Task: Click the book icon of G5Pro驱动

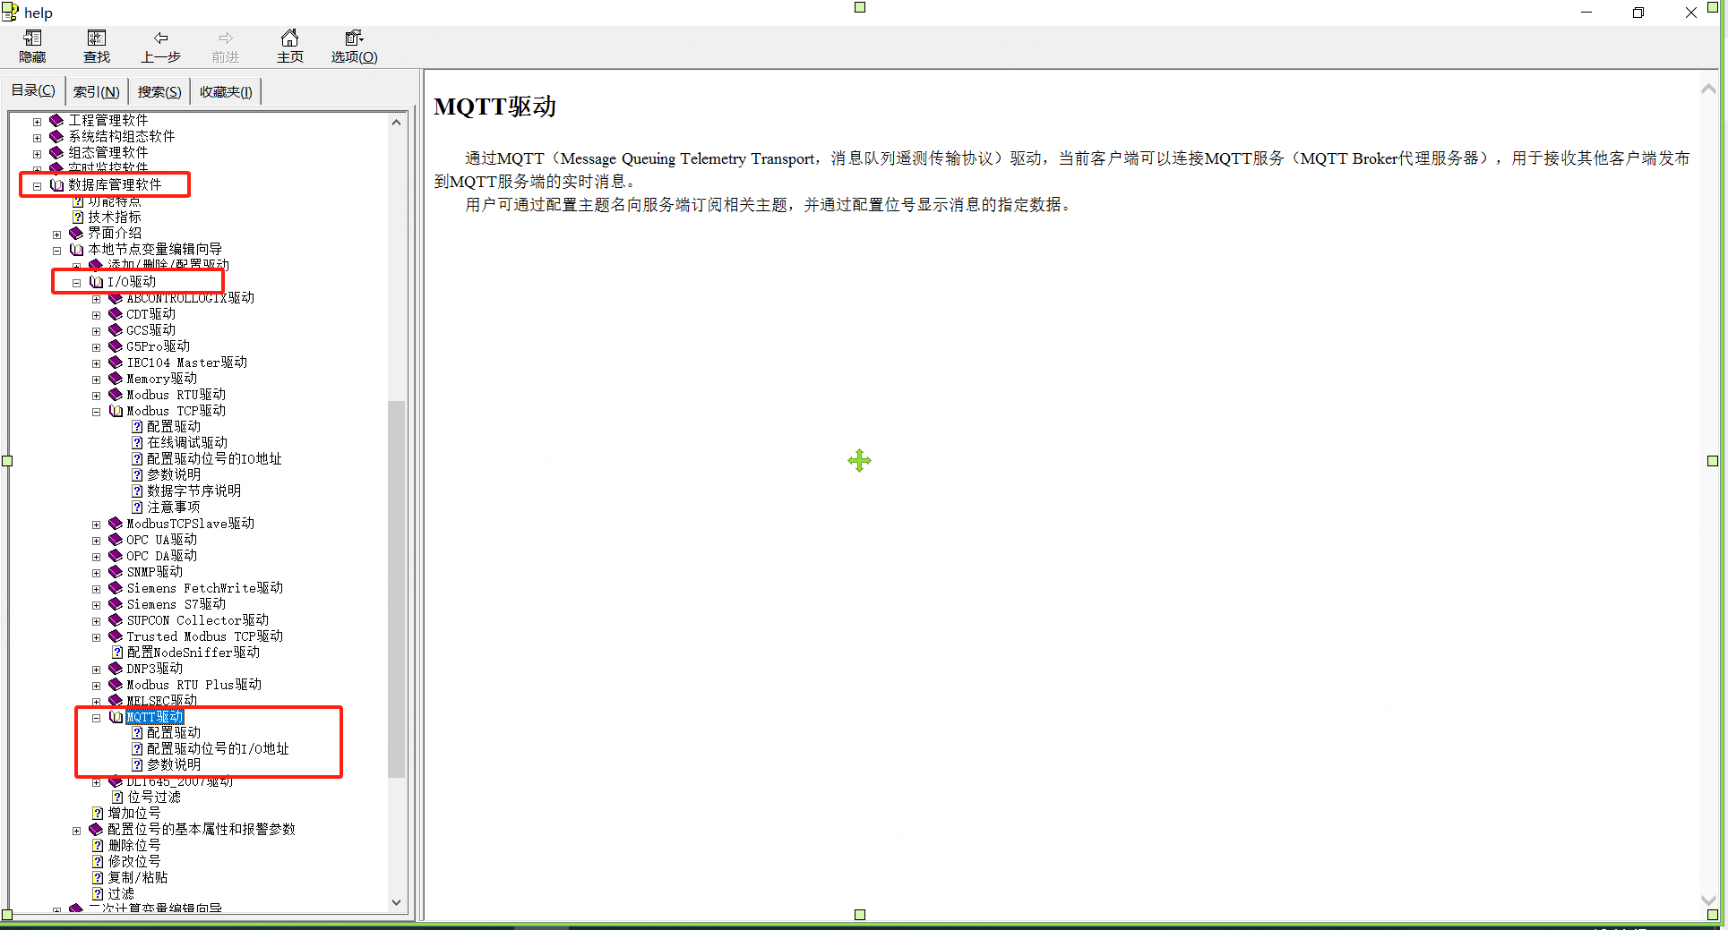Action: pyautogui.click(x=116, y=346)
